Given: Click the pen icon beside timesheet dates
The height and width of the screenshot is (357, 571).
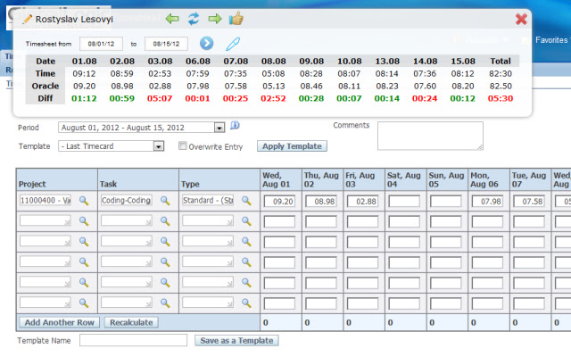Looking at the screenshot, I should click(232, 43).
